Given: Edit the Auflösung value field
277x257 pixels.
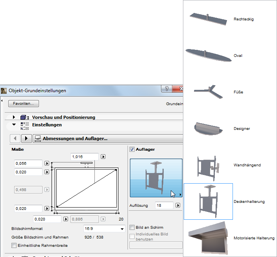Looking at the screenshot, I should click(x=164, y=205).
